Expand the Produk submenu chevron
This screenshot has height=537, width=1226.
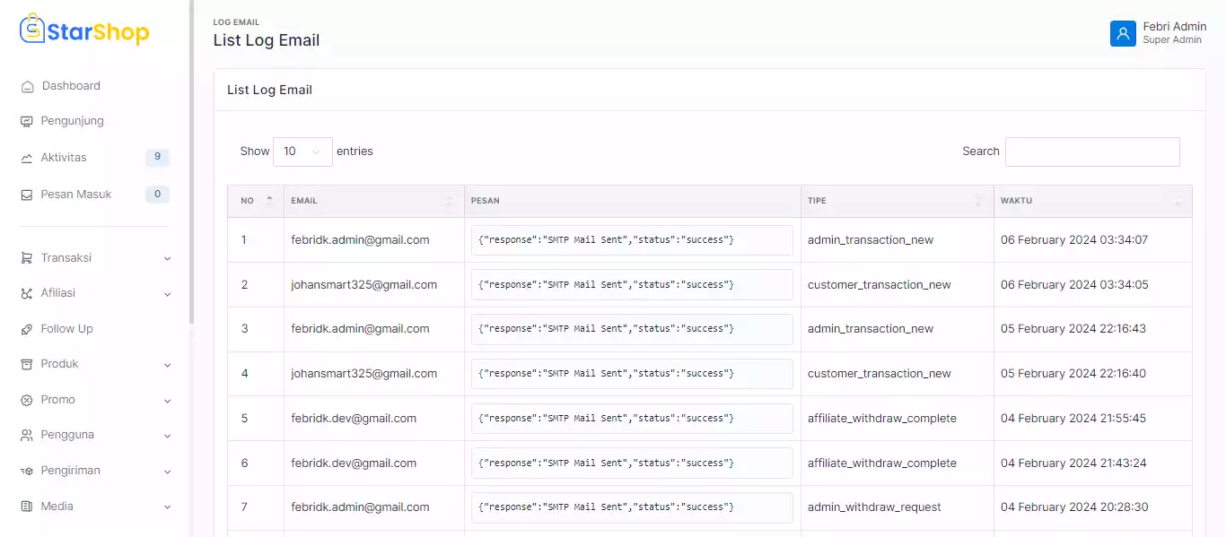pyautogui.click(x=167, y=365)
